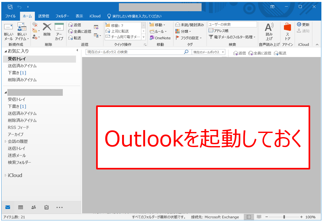Open the 移動 dropdown in 移動 group
Image resolution: width=323 pixels, height=222 pixels.
(x=158, y=25)
